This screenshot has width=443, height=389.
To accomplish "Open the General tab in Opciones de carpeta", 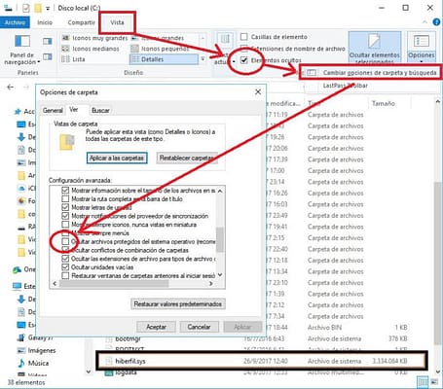I will coord(53,111).
